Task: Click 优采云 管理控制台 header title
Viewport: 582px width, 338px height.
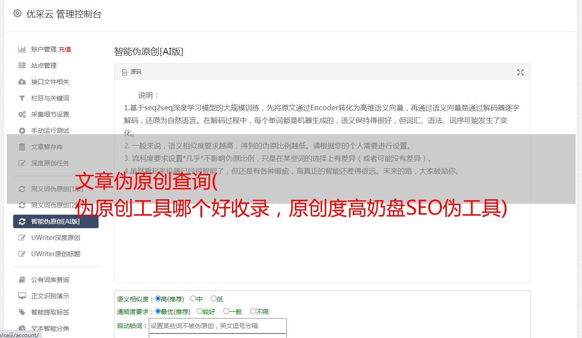Action: point(64,14)
